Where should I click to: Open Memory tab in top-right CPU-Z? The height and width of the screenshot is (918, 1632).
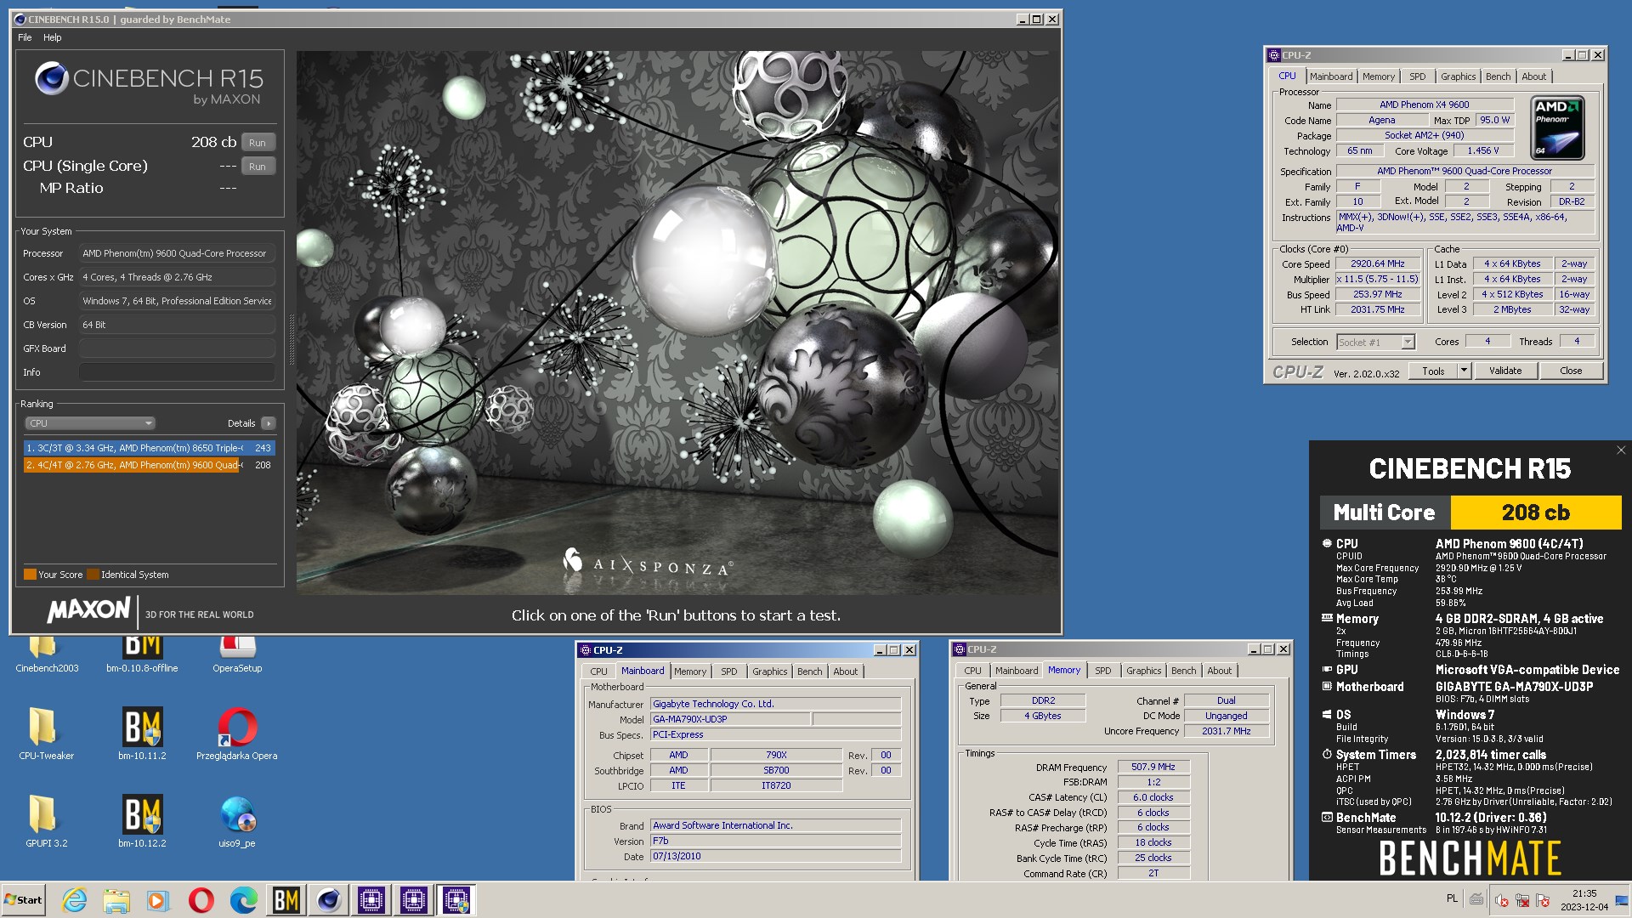tap(1378, 76)
